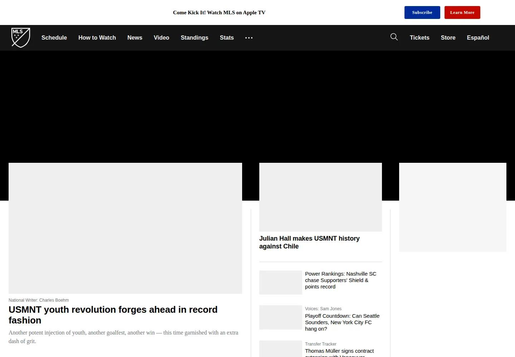View the Standings page
Viewport: 515px width, 357px height.
point(195,37)
